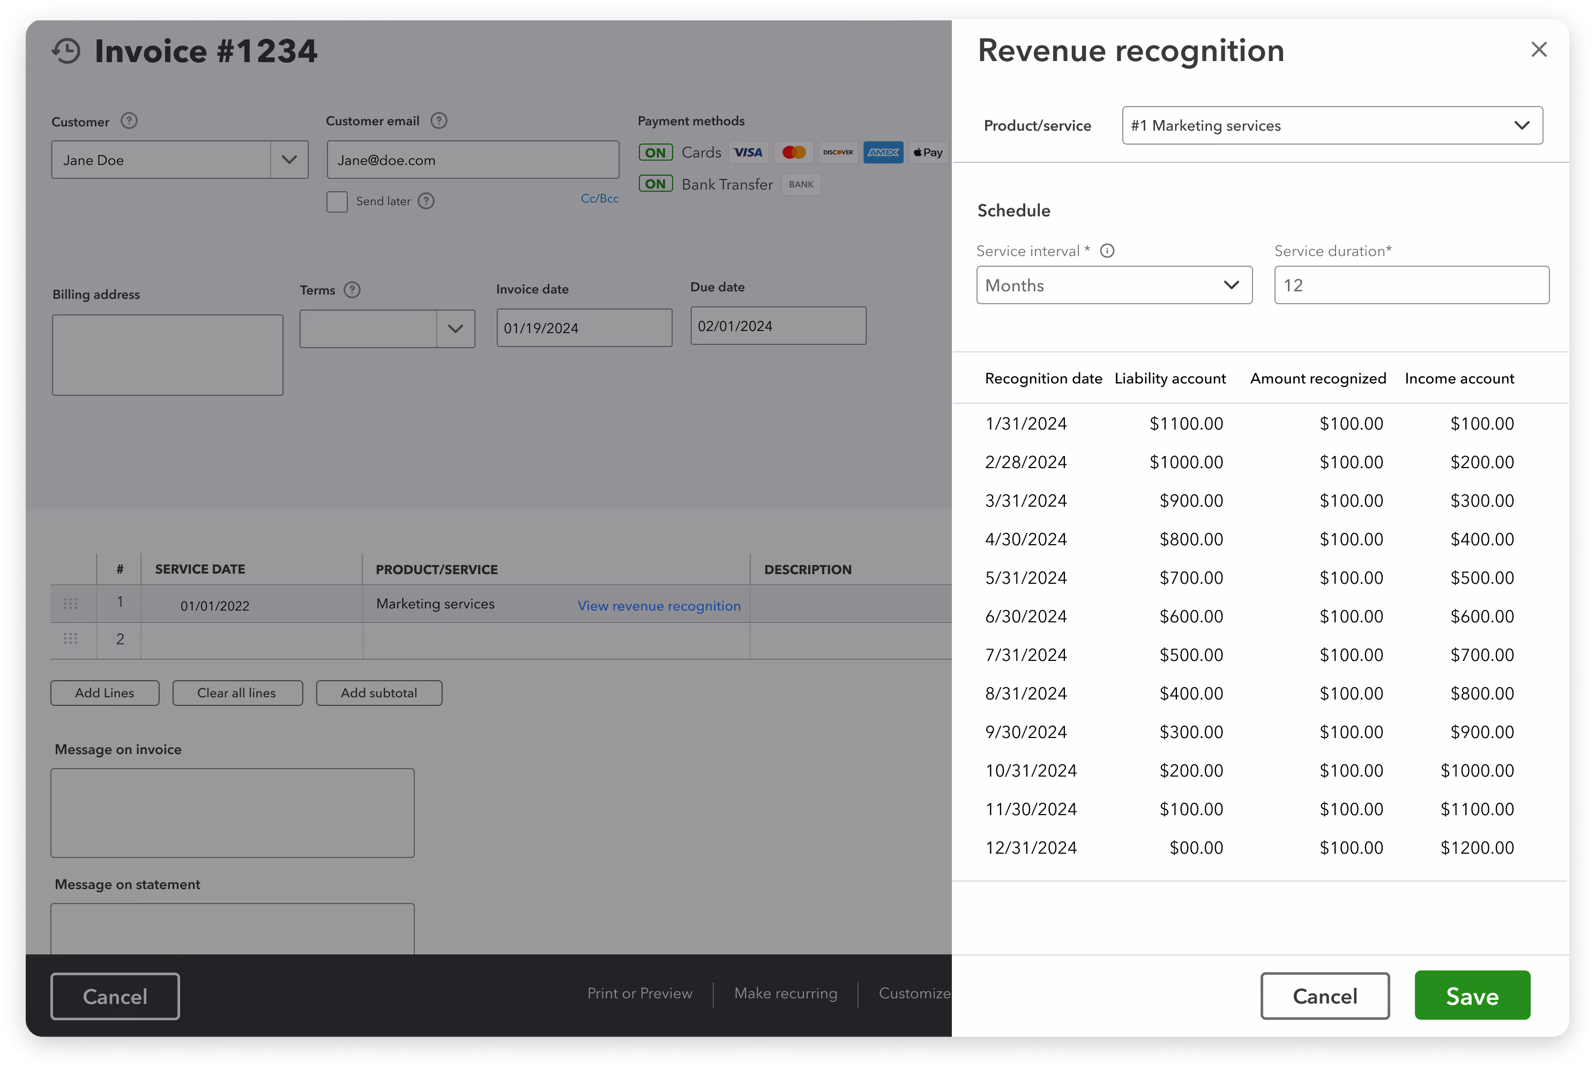The width and height of the screenshot is (1595, 1069).
Task: Click the drag handle on line 1
Action: coord(70,604)
